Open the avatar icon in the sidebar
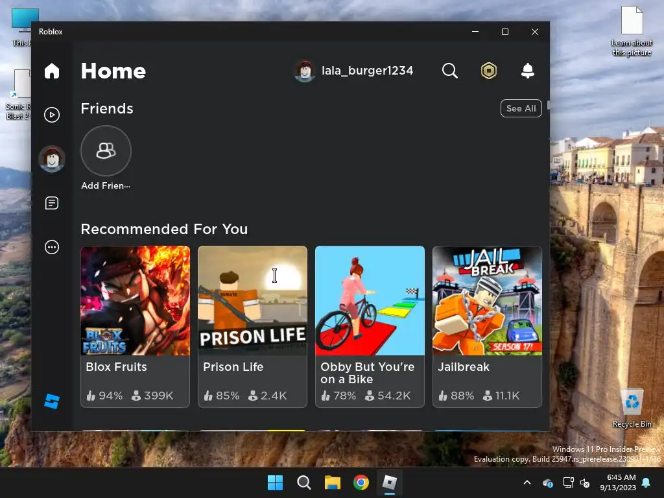This screenshot has height=498, width=664. (x=52, y=159)
